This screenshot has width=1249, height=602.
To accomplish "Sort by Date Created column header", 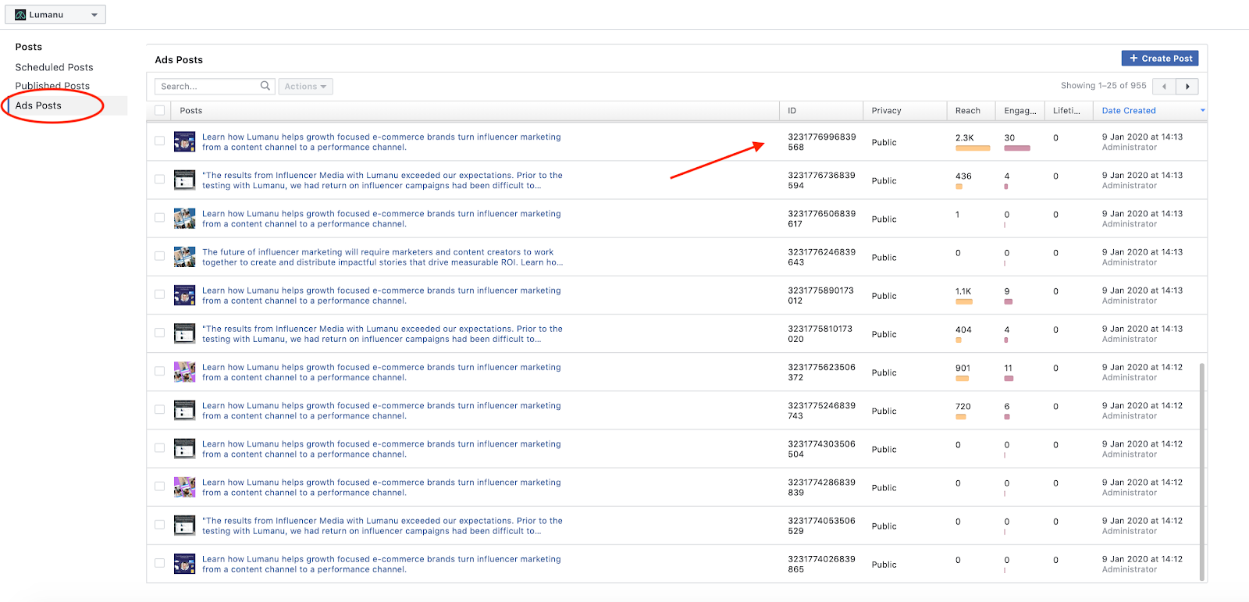I will pos(1129,111).
